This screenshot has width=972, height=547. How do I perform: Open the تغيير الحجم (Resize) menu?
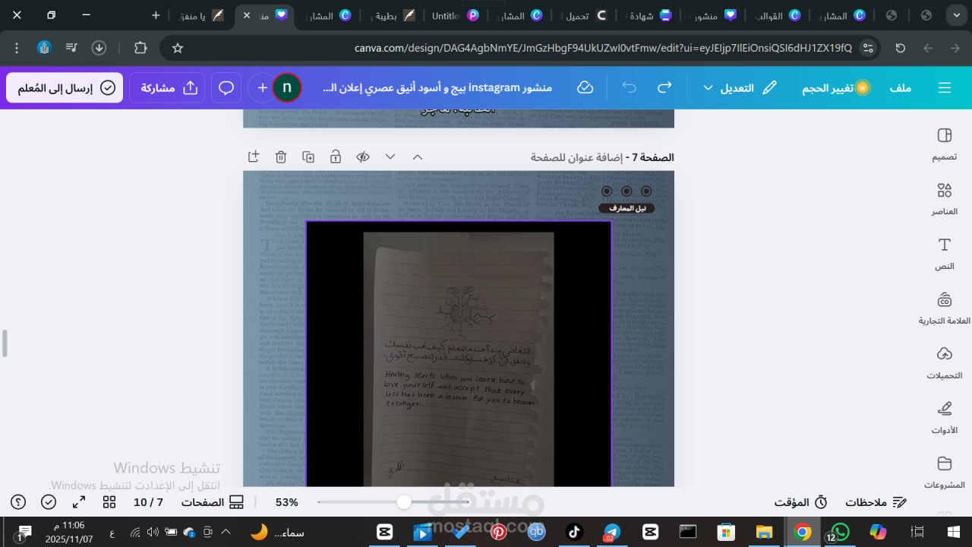tap(836, 87)
